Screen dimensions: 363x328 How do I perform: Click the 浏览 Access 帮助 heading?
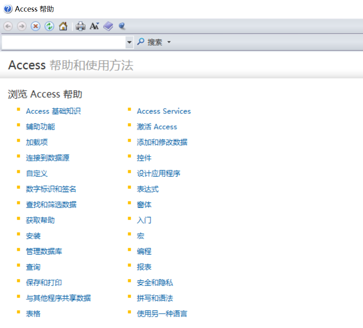point(45,94)
